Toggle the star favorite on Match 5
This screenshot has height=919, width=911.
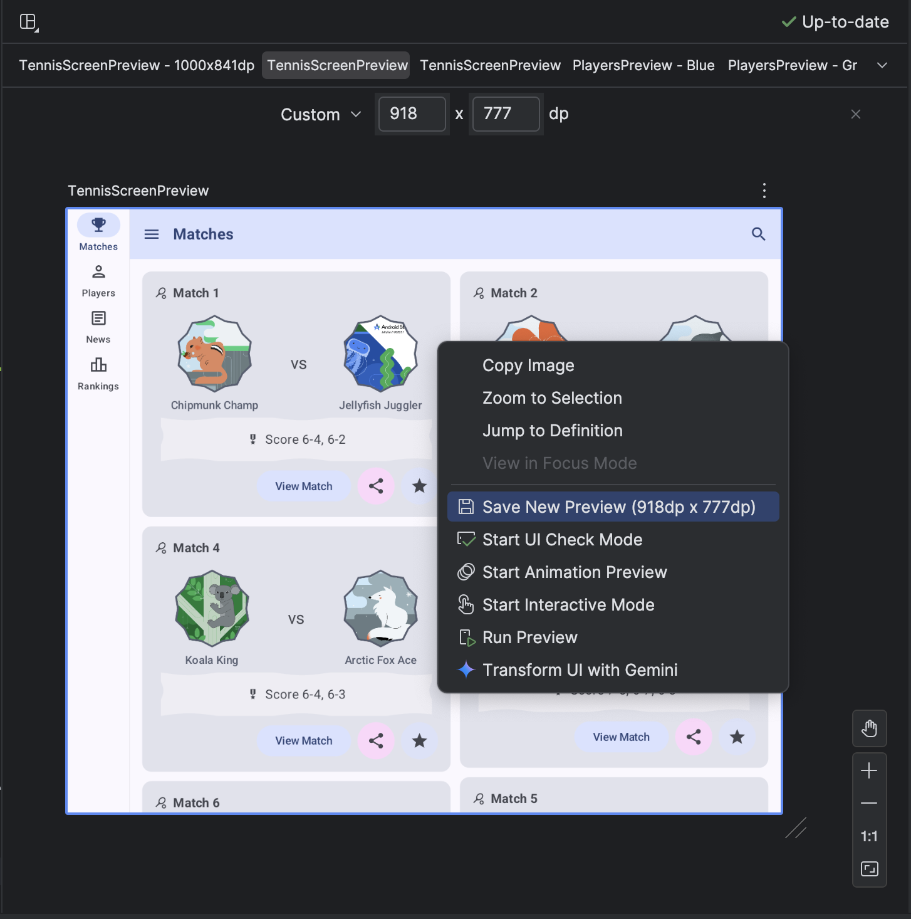tap(737, 737)
